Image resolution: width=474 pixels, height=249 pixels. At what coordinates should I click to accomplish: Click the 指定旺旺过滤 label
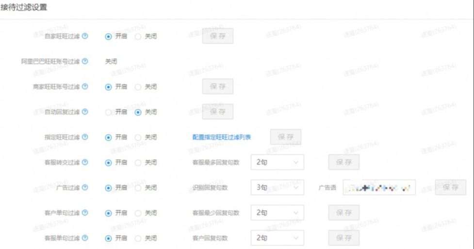tap(62, 137)
